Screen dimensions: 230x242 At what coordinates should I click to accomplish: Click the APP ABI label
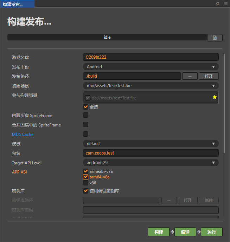pos(19,172)
